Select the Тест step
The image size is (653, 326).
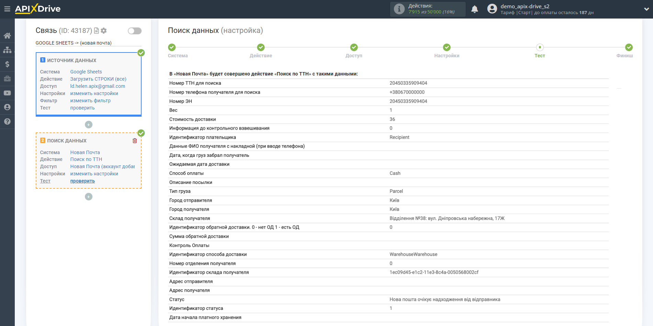pyautogui.click(x=540, y=47)
